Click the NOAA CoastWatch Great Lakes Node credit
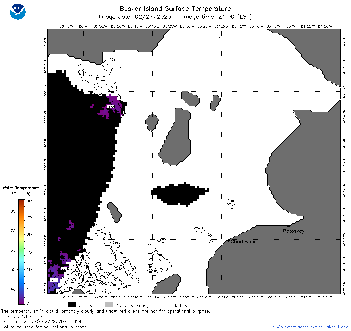351x331 pixels. click(x=310, y=327)
